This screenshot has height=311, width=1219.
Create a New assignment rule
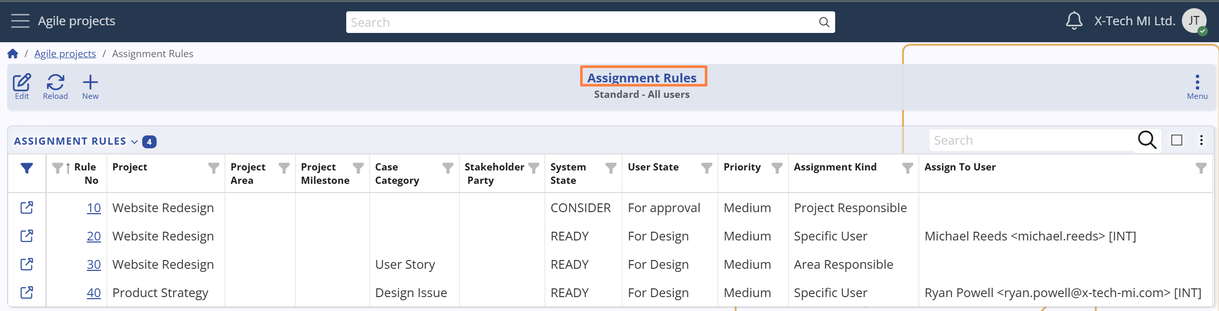point(90,86)
